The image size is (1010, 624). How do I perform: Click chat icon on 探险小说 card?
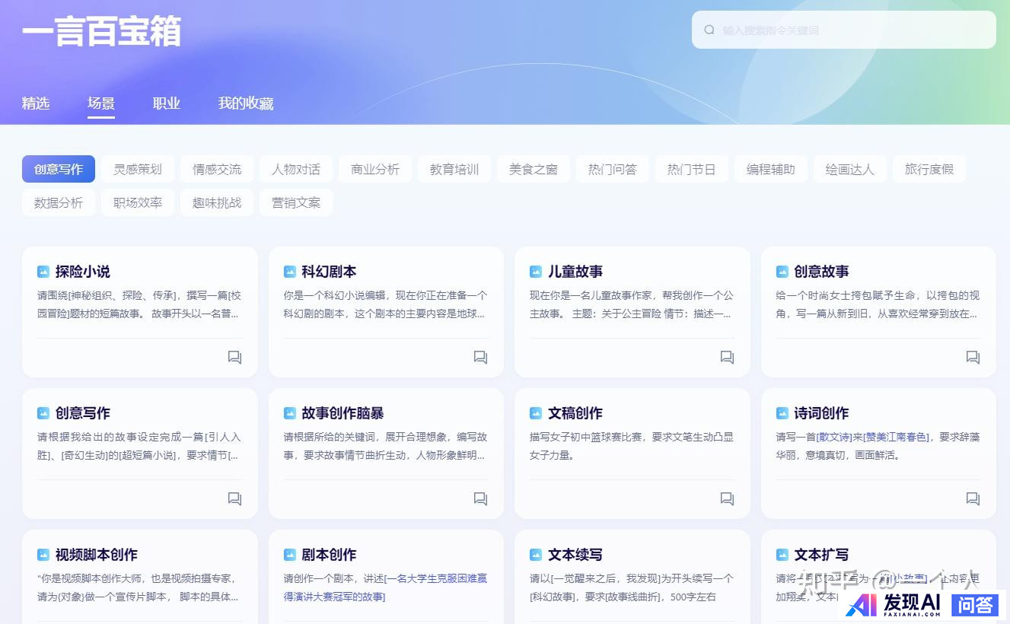tap(234, 357)
